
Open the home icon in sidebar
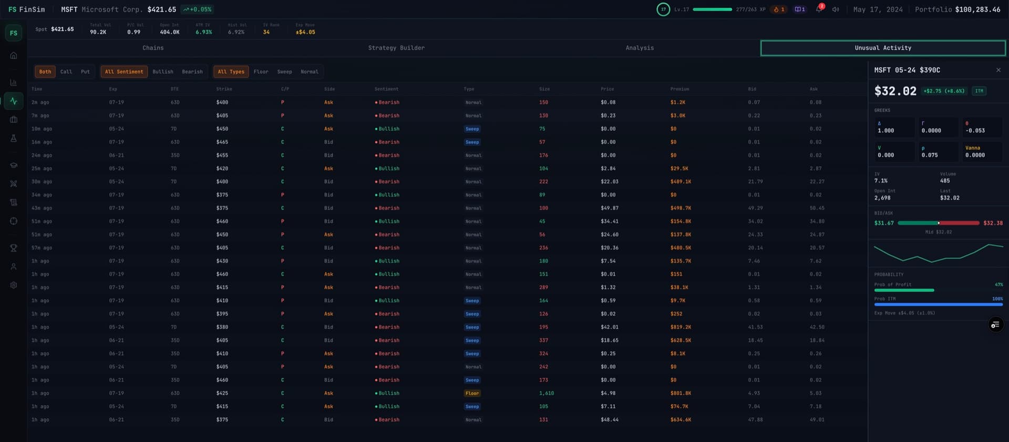pos(14,56)
